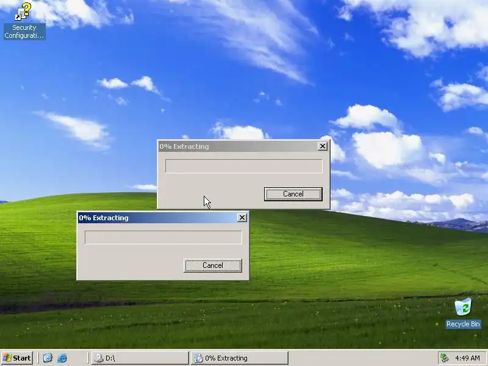Click the progress bar in the active dialog

point(163,237)
